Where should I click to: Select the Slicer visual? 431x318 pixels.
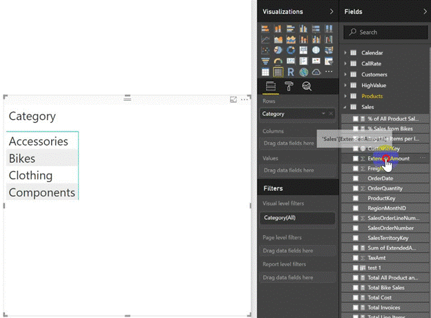(x=329, y=61)
